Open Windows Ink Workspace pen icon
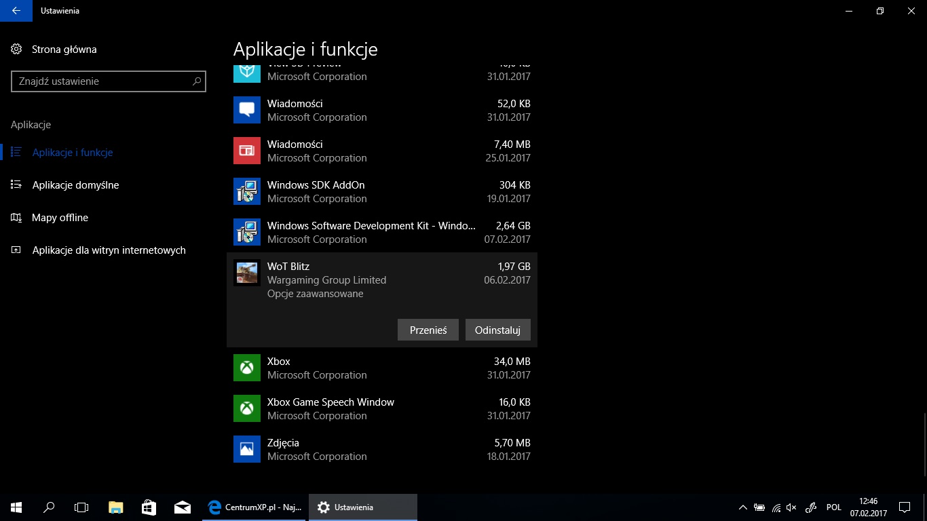Viewport: 927px width, 521px height. tap(810, 507)
